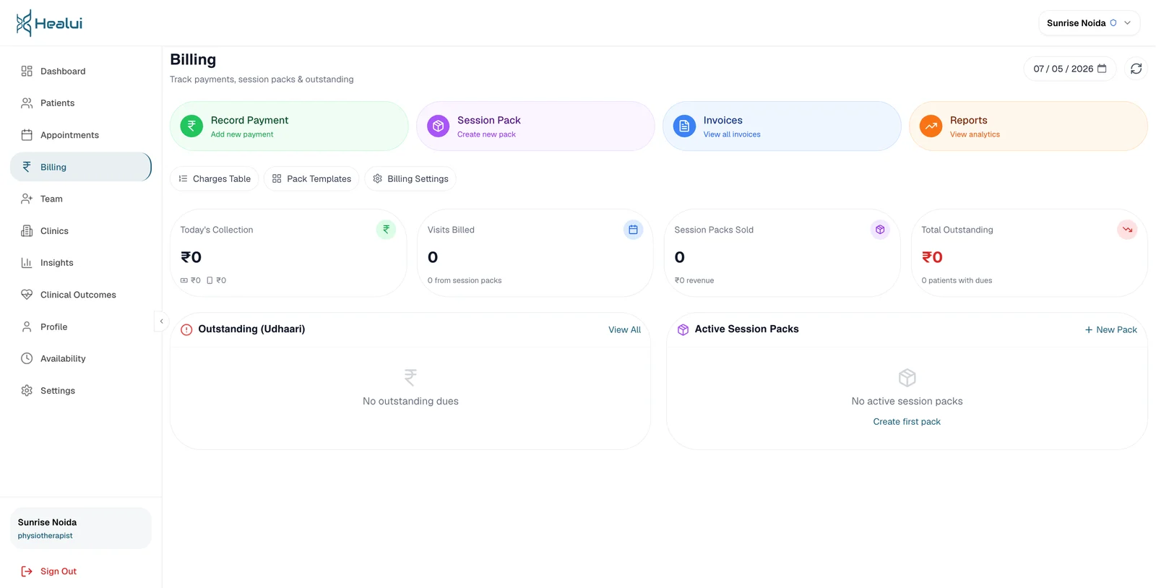The image size is (1156, 588).
Task: Click the trend icon on Total Outstanding
Action: [1127, 230]
